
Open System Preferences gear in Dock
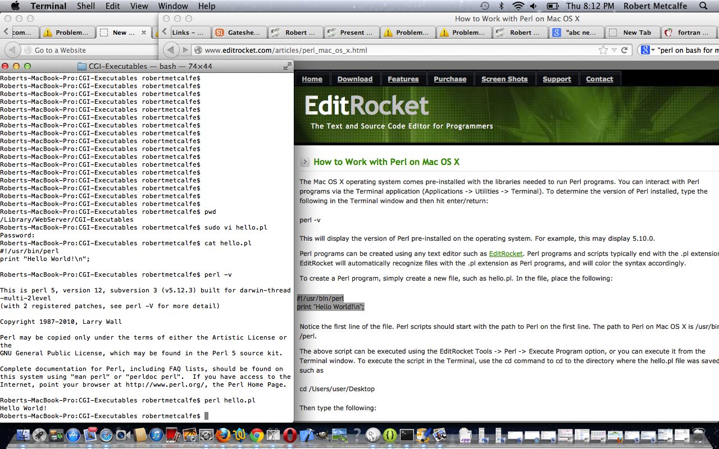[x=207, y=436]
